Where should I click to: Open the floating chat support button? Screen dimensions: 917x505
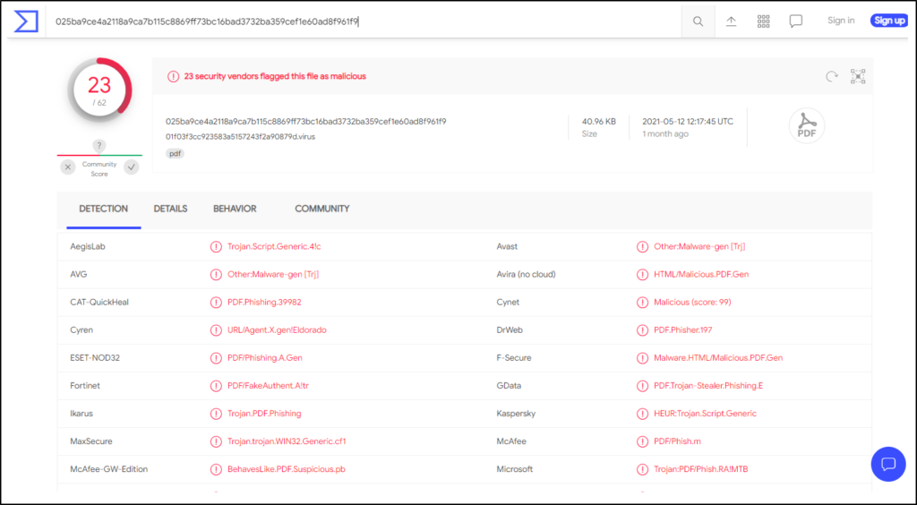[888, 464]
